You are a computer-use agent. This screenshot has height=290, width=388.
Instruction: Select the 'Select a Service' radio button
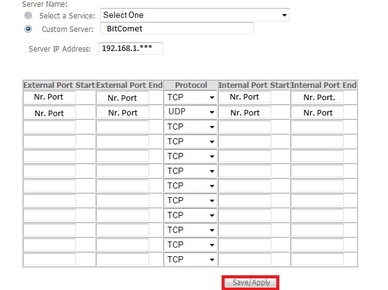pos(28,15)
